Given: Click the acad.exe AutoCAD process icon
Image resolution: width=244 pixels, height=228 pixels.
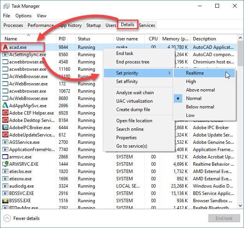Looking at the screenshot, I should (x=5, y=47).
